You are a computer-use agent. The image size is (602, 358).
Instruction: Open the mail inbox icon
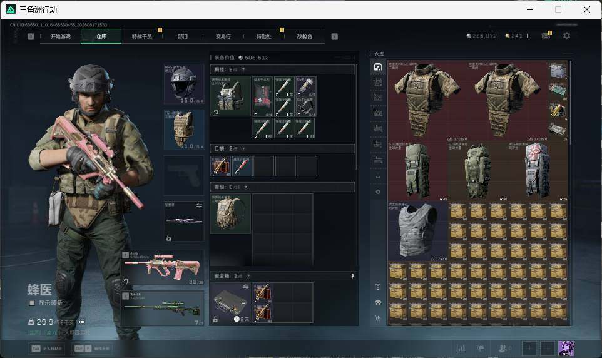click(546, 35)
